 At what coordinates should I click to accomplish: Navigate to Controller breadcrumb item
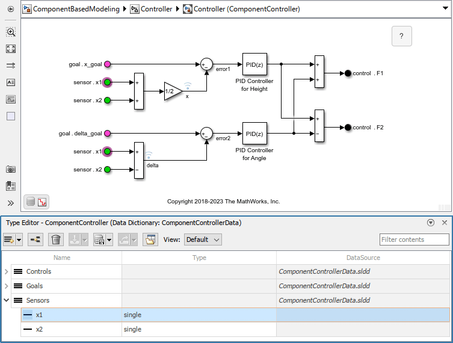pos(156,9)
